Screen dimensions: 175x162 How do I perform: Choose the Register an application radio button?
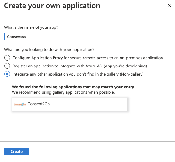(x=7, y=66)
